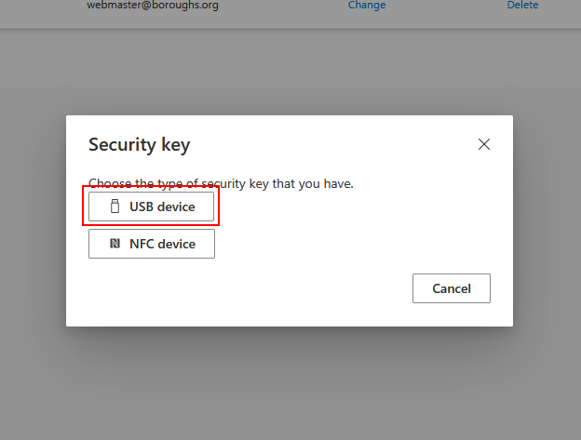This screenshot has height=440, width=581.
Task: Click the USB stick icon
Action: 115,207
